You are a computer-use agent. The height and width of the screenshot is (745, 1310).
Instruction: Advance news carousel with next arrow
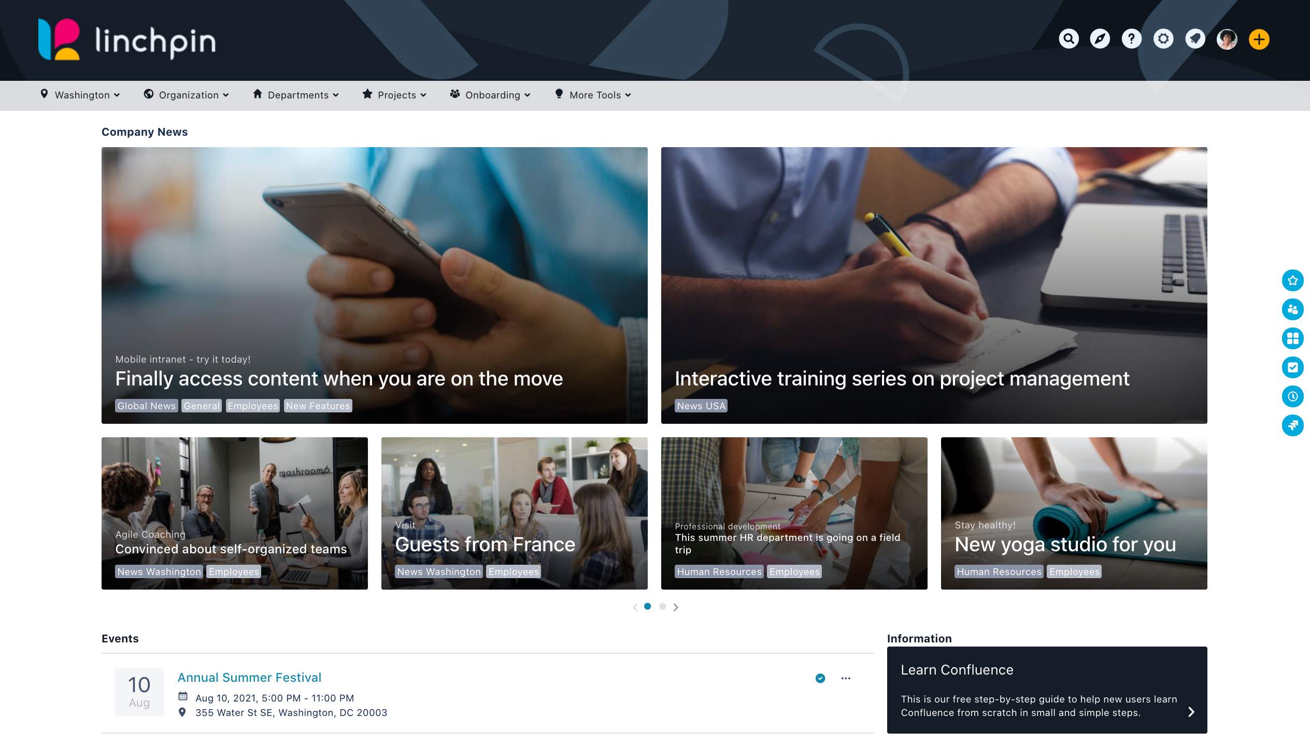[x=676, y=607]
